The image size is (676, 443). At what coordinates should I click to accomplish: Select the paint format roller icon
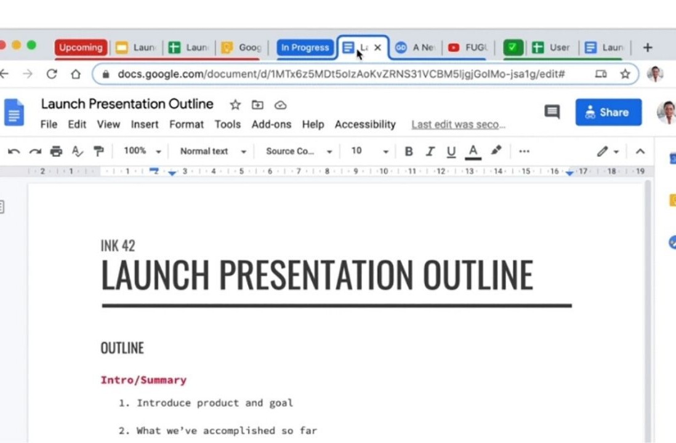(98, 151)
